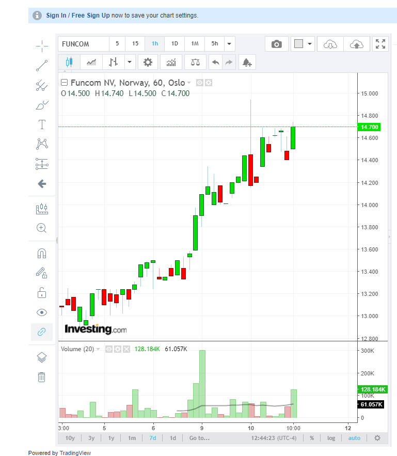Toggle hide all drawings eye icon
The image size is (397, 456).
[42, 312]
